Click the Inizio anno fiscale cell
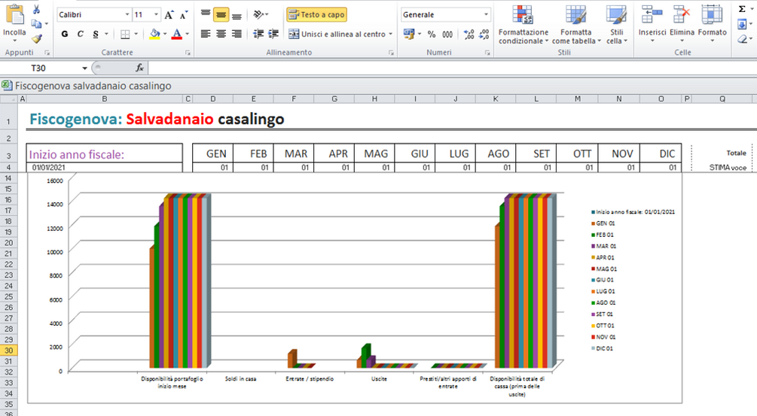Viewport: 757px width, 416px height. click(x=104, y=154)
